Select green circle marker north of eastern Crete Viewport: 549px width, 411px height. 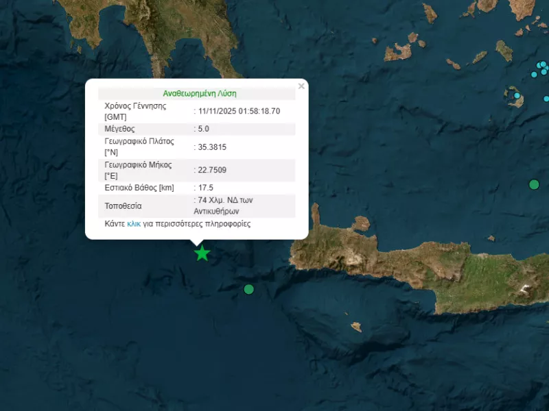click(534, 184)
